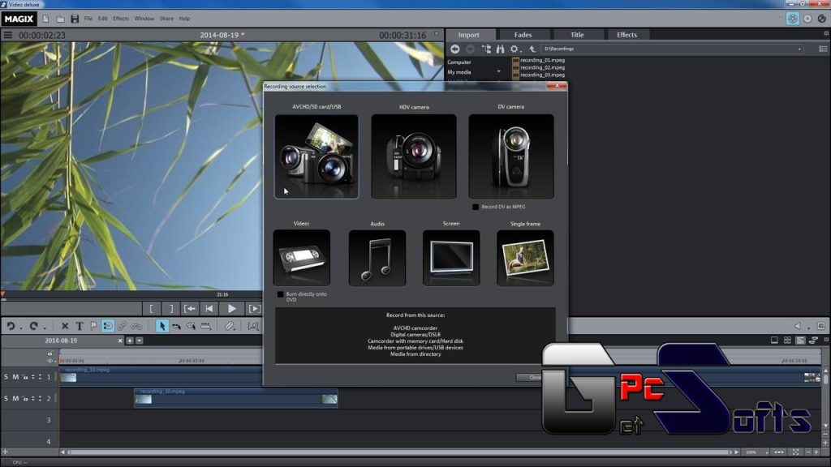Click the binoculars search icon

tap(500, 49)
